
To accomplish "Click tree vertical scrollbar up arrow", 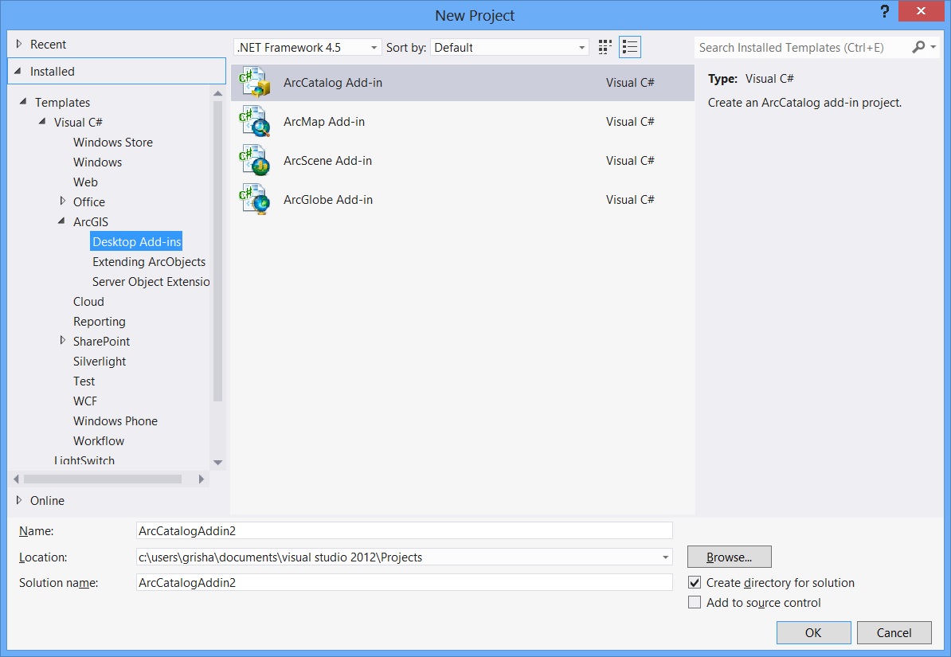I will (x=217, y=93).
